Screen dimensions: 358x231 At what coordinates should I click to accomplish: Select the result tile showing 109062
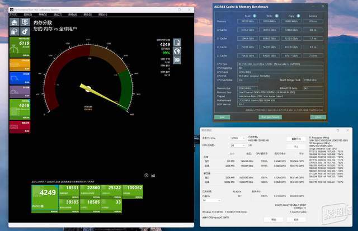[133, 192]
